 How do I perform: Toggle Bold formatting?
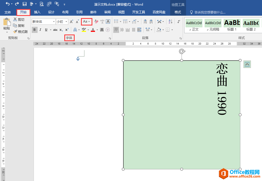click(34, 30)
